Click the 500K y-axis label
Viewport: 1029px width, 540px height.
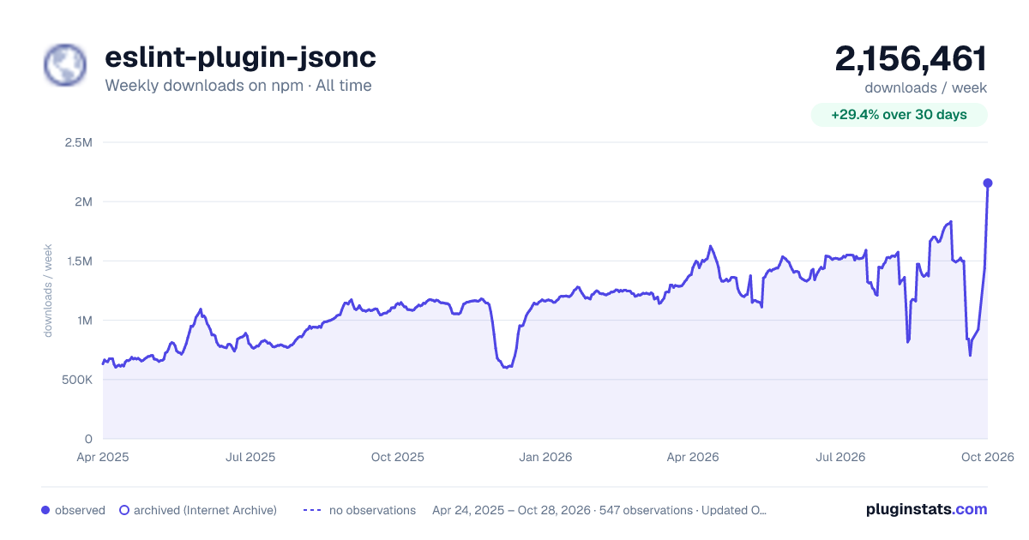click(77, 380)
